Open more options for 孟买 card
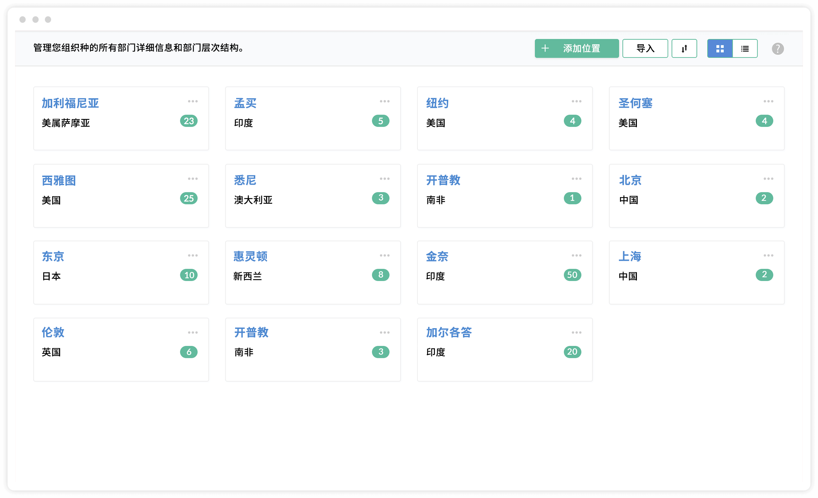Image resolution: width=818 pixels, height=498 pixels. [385, 101]
